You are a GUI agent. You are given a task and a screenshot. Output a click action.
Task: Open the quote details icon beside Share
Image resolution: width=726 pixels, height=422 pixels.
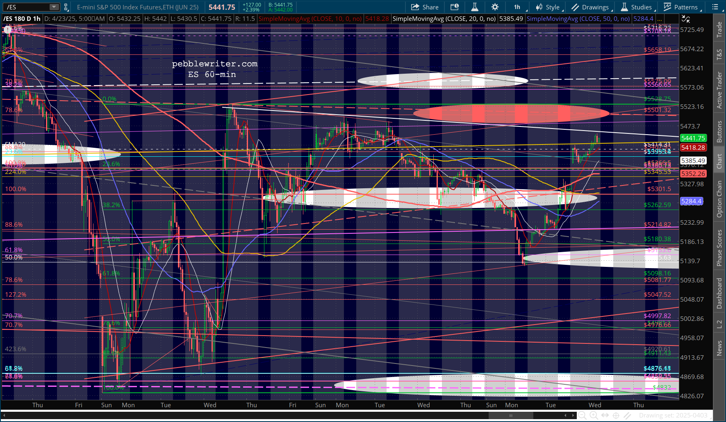coord(454,7)
